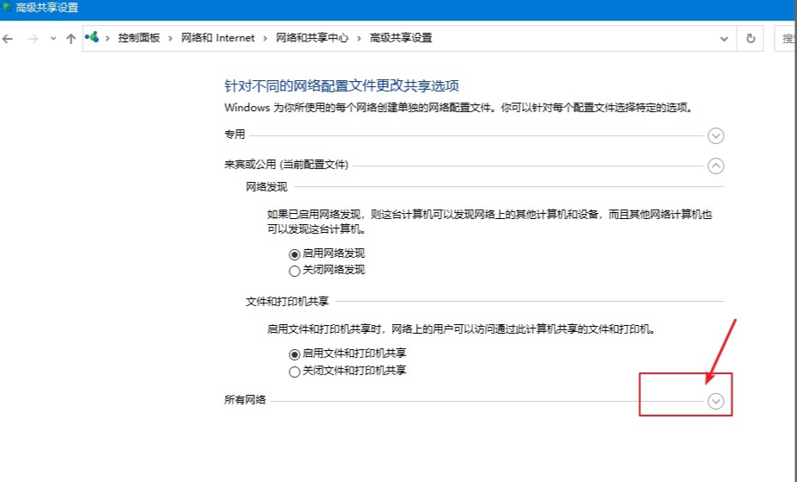The image size is (797, 482).
Task: Open the address bar history dropdown
Action: click(724, 39)
